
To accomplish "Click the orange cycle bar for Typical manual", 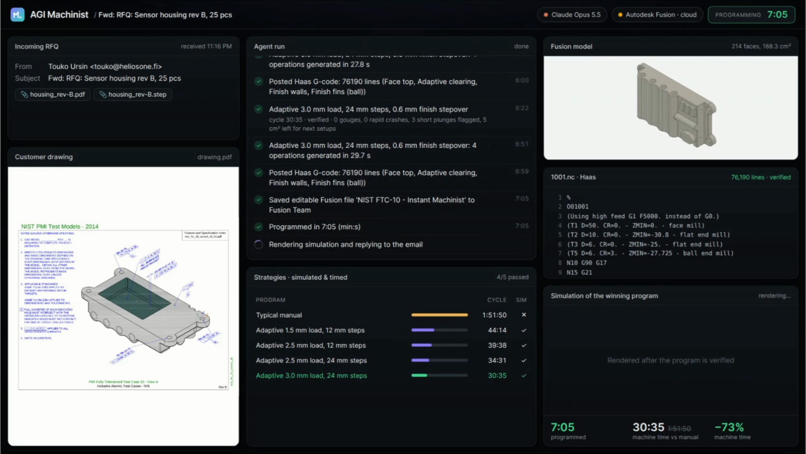I will pos(440,315).
